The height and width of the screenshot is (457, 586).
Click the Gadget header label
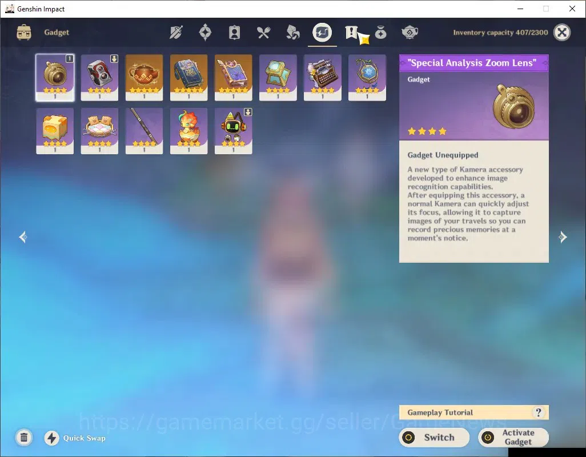tap(57, 33)
